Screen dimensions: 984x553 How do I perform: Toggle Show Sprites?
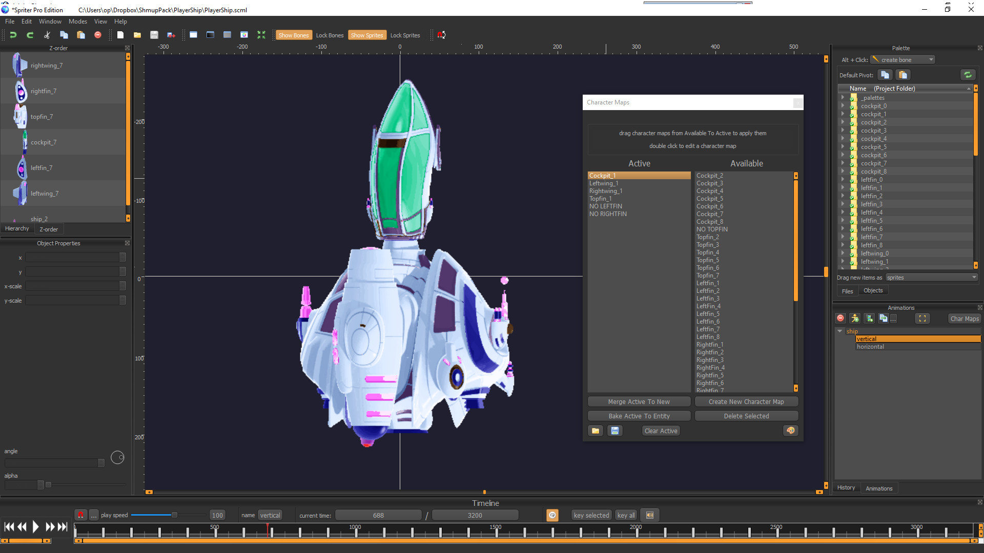pos(367,35)
